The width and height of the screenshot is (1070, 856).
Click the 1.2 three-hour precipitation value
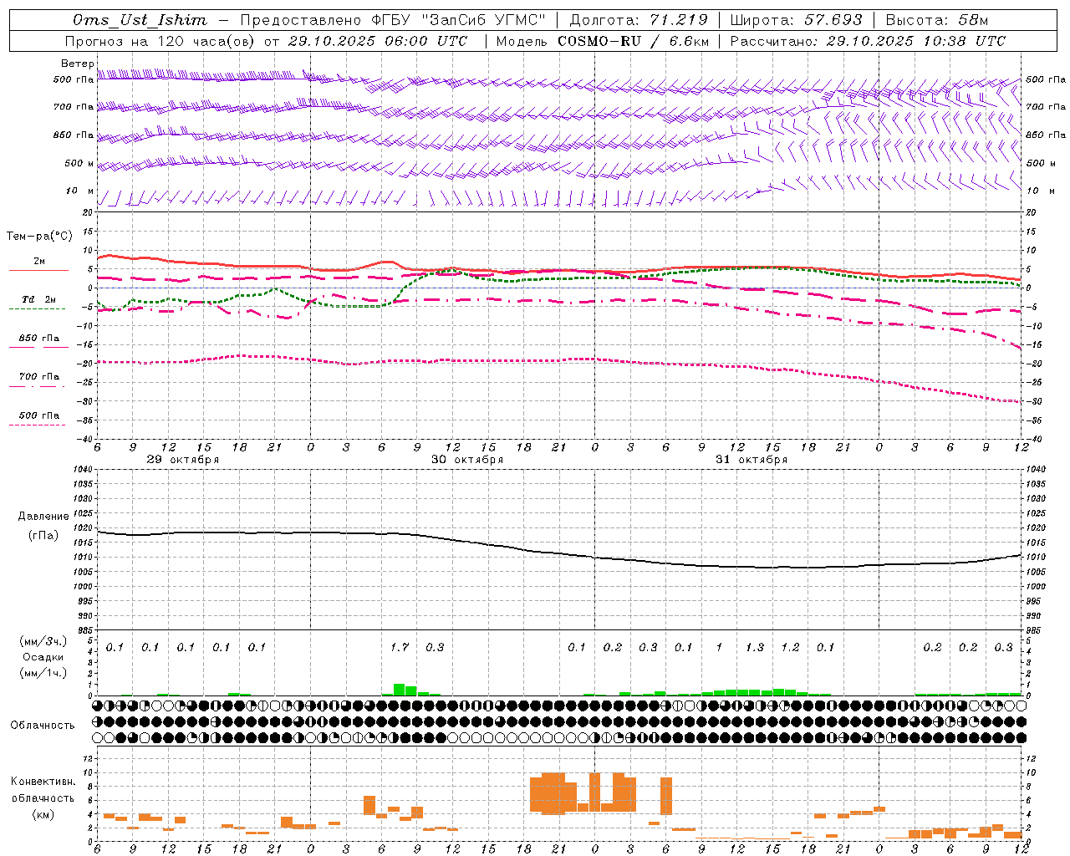click(790, 648)
